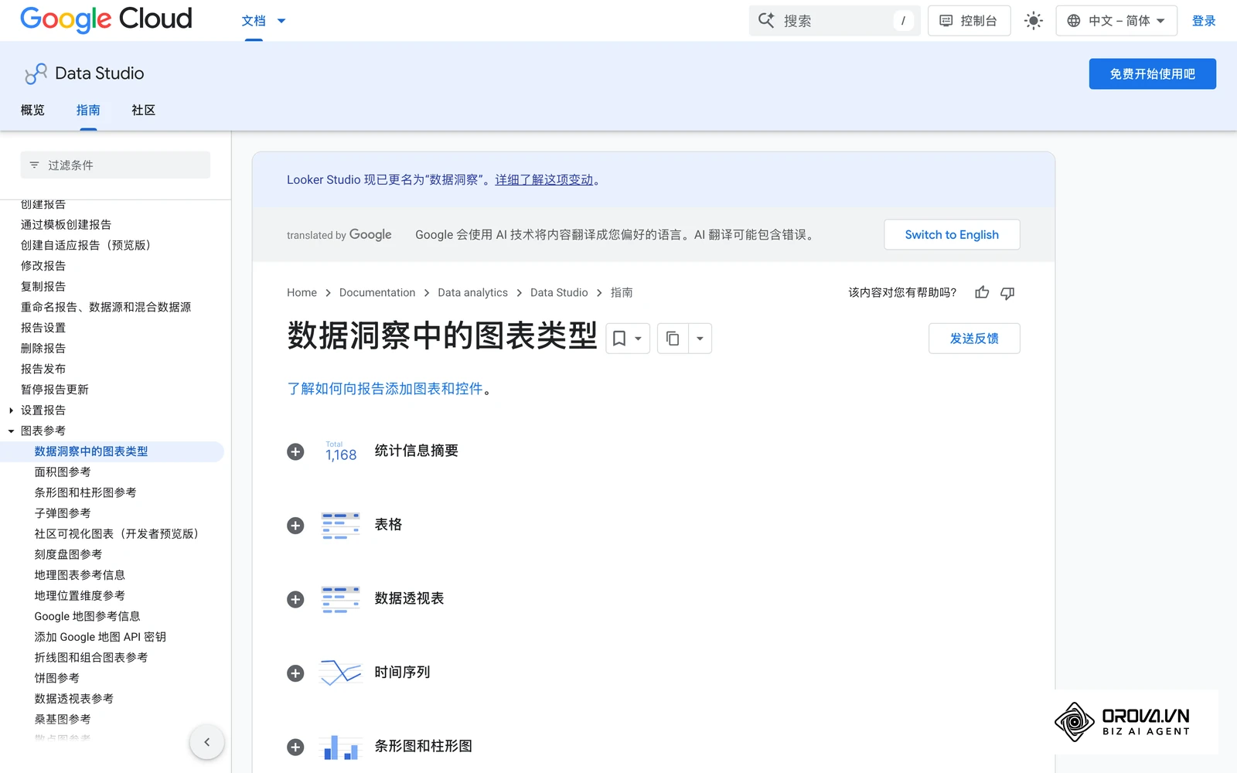The width and height of the screenshot is (1237, 773).
Task: Click Switch to English button
Action: [952, 235]
